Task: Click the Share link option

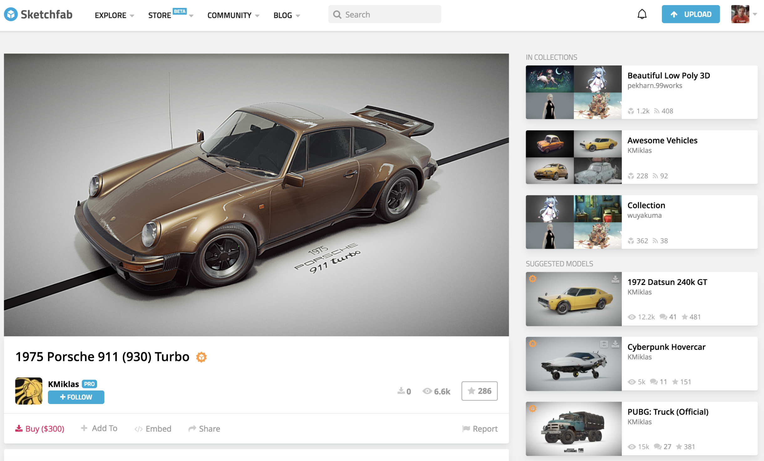Action: [205, 428]
